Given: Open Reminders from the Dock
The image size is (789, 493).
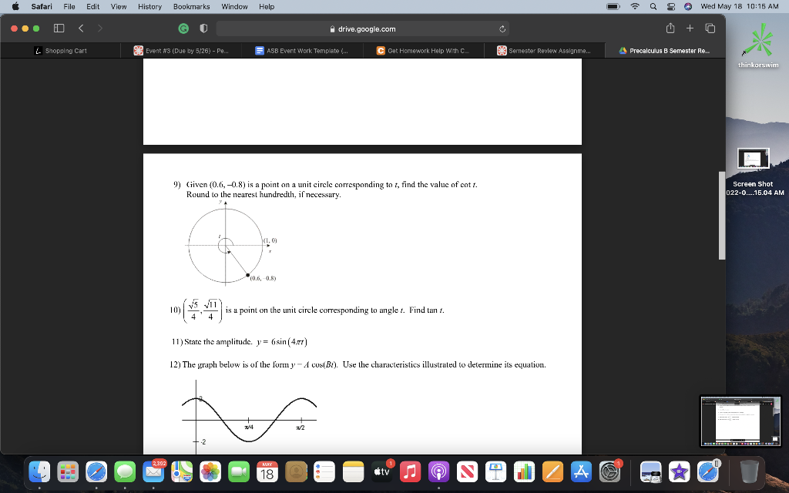Looking at the screenshot, I should 324,472.
